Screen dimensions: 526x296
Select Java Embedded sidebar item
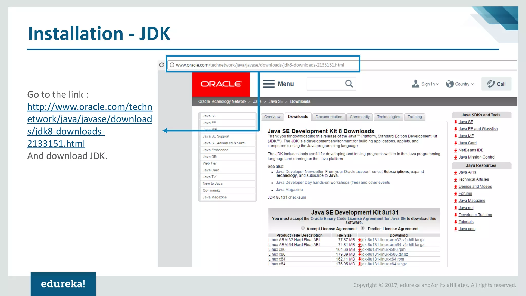tap(228, 150)
